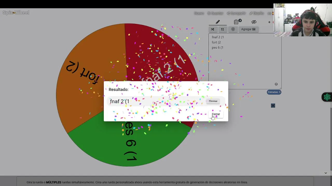This screenshot has height=186, width=332.
Task: Open the Compartir share option
Action: pos(236,13)
